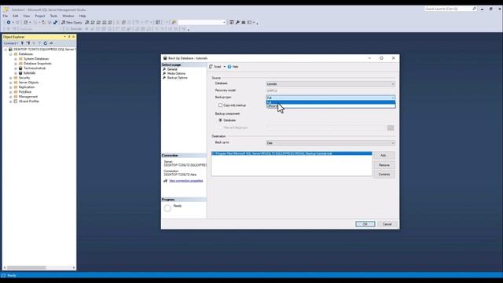Open the Project menu

click(x=40, y=16)
